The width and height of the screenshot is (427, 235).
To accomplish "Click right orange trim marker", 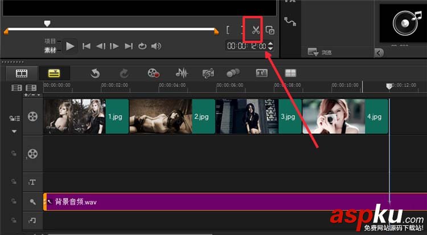I will click(x=216, y=31).
